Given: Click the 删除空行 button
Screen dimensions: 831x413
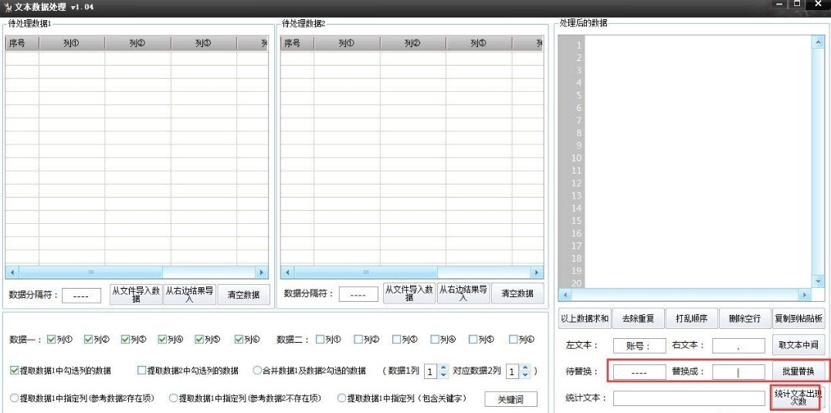Looking at the screenshot, I should coord(745,318).
